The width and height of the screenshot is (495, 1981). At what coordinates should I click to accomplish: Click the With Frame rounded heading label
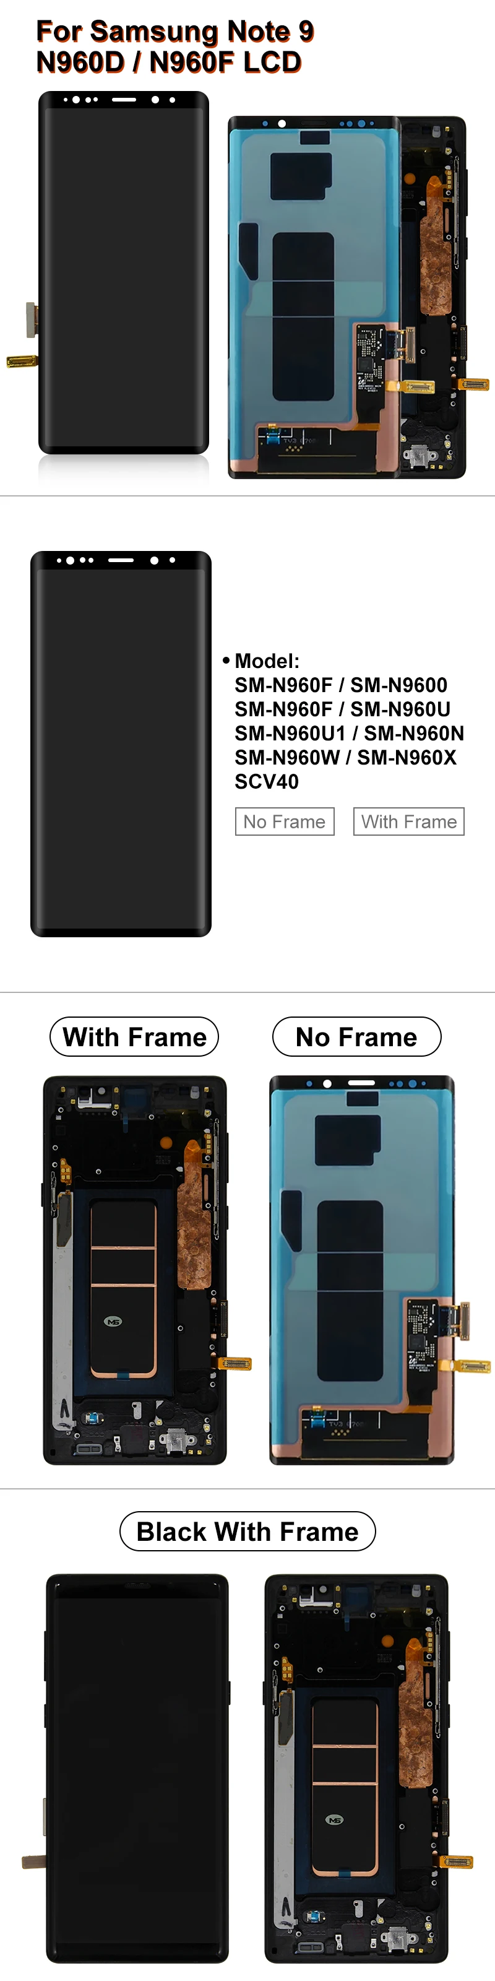coord(134,1037)
